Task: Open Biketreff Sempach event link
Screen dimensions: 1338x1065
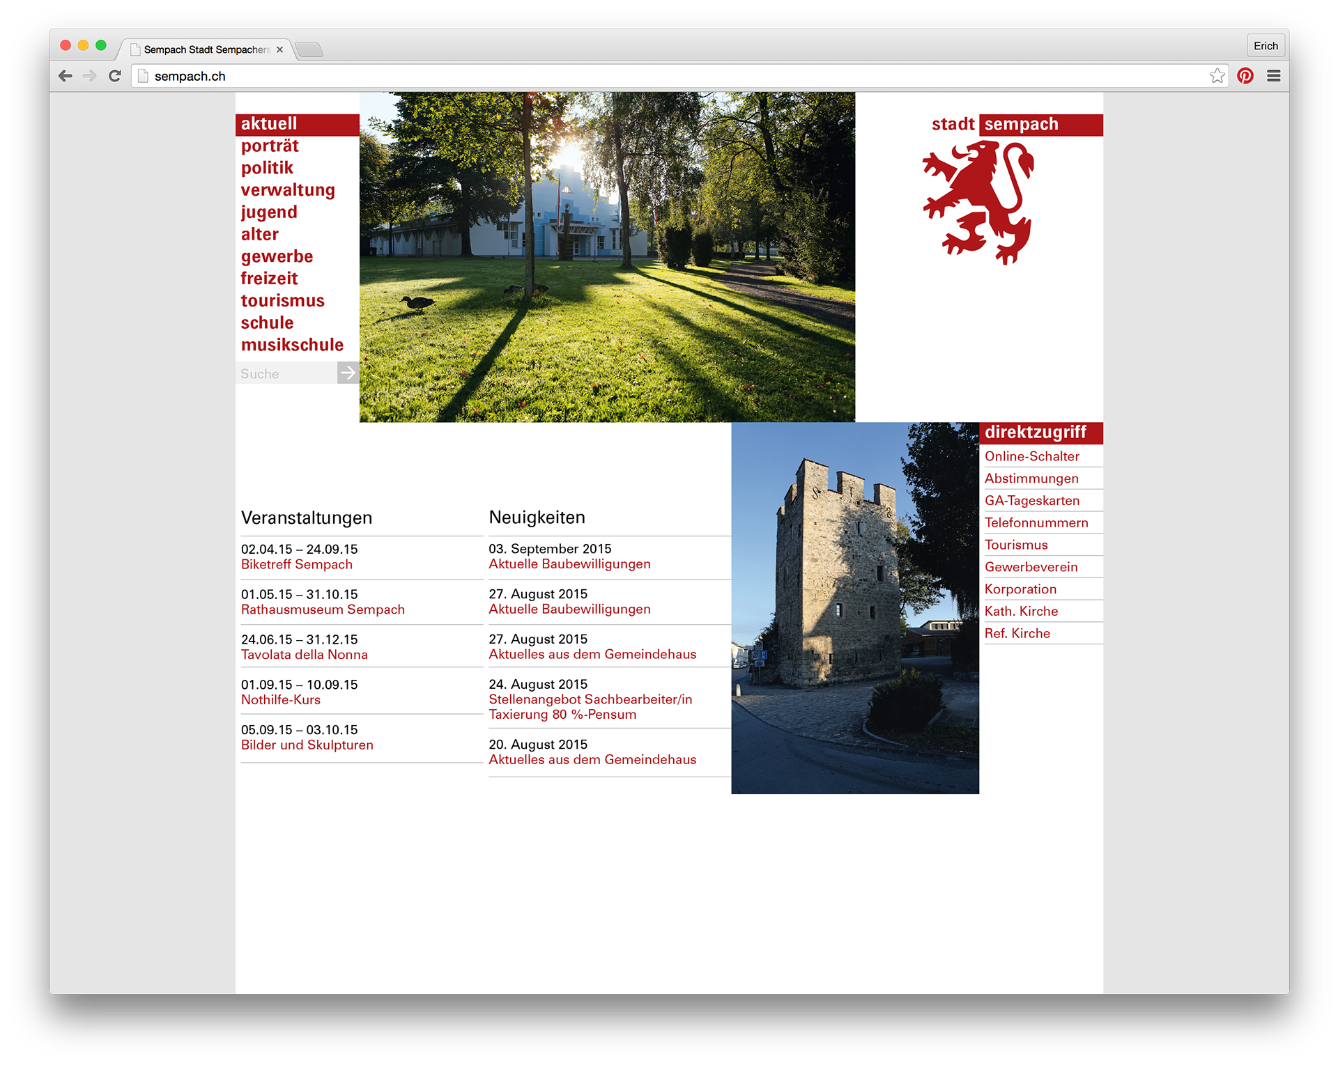Action: pos(297,565)
